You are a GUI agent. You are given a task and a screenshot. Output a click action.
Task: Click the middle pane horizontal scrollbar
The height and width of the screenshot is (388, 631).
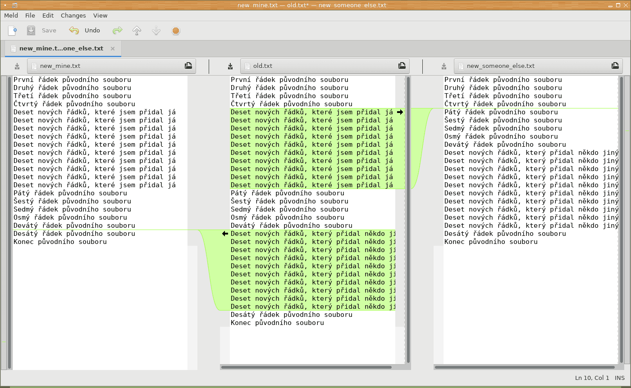pos(306,367)
